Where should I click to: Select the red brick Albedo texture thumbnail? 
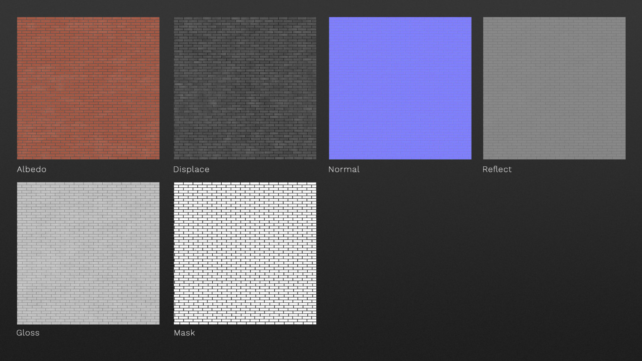coord(88,88)
